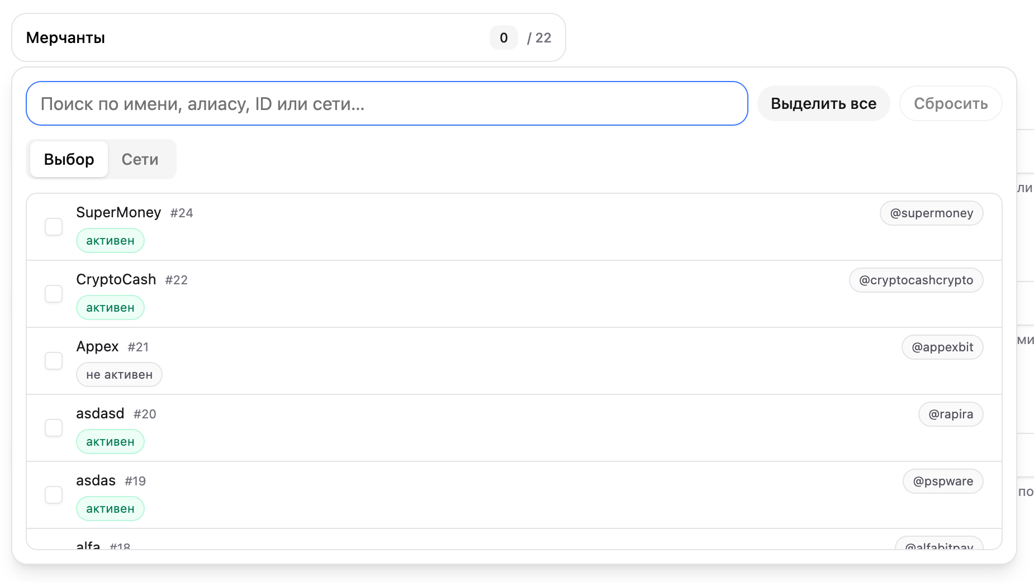Screen dimensions: 1034x582
Task: Click the активен badge under SuperMoney
Action: coord(110,241)
